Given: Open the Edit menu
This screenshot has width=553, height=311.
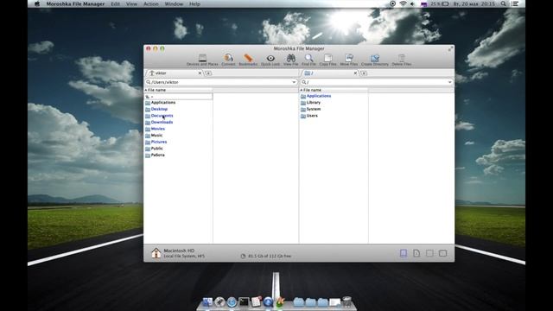Looking at the screenshot, I should [115, 3].
